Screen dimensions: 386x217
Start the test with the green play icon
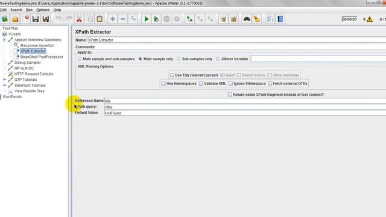point(146,19)
